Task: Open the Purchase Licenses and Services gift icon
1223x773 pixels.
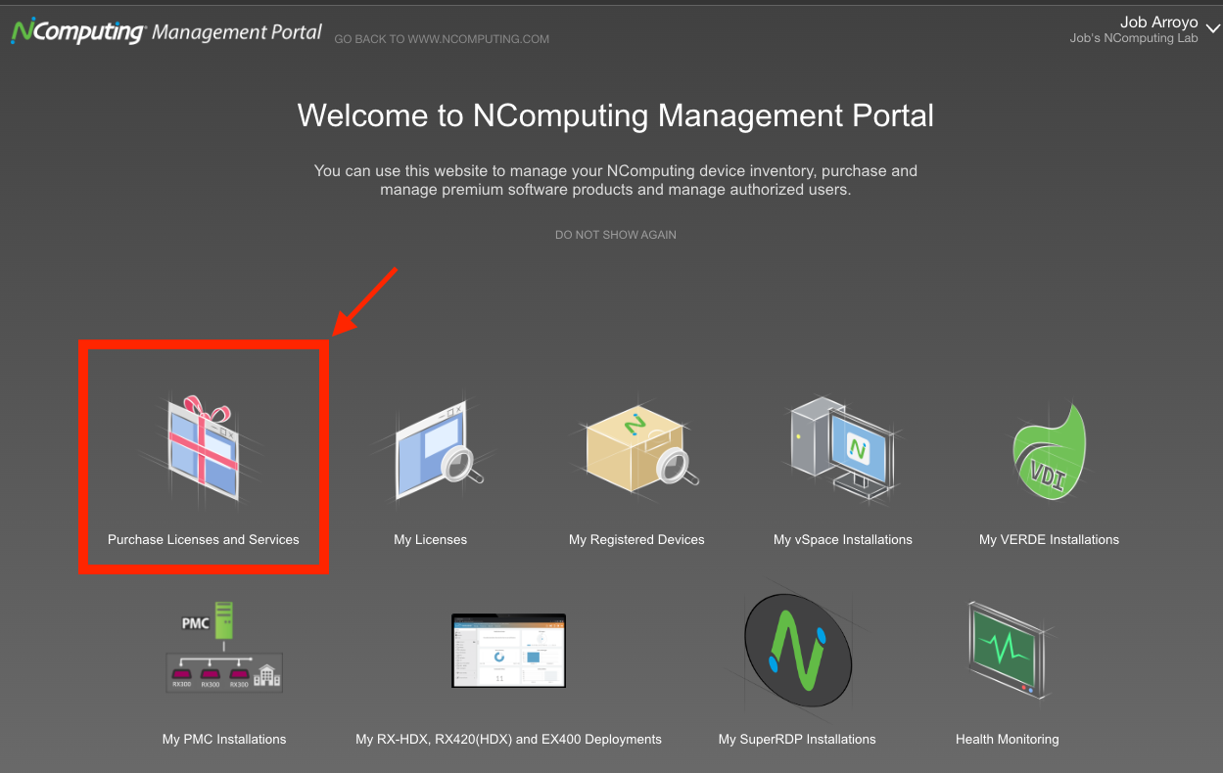Action: pyautogui.click(x=204, y=448)
